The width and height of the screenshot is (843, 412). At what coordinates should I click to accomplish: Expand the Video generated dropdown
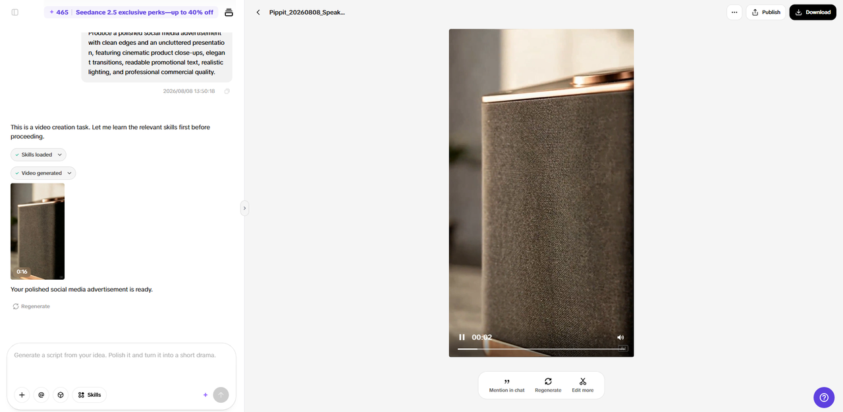43,173
